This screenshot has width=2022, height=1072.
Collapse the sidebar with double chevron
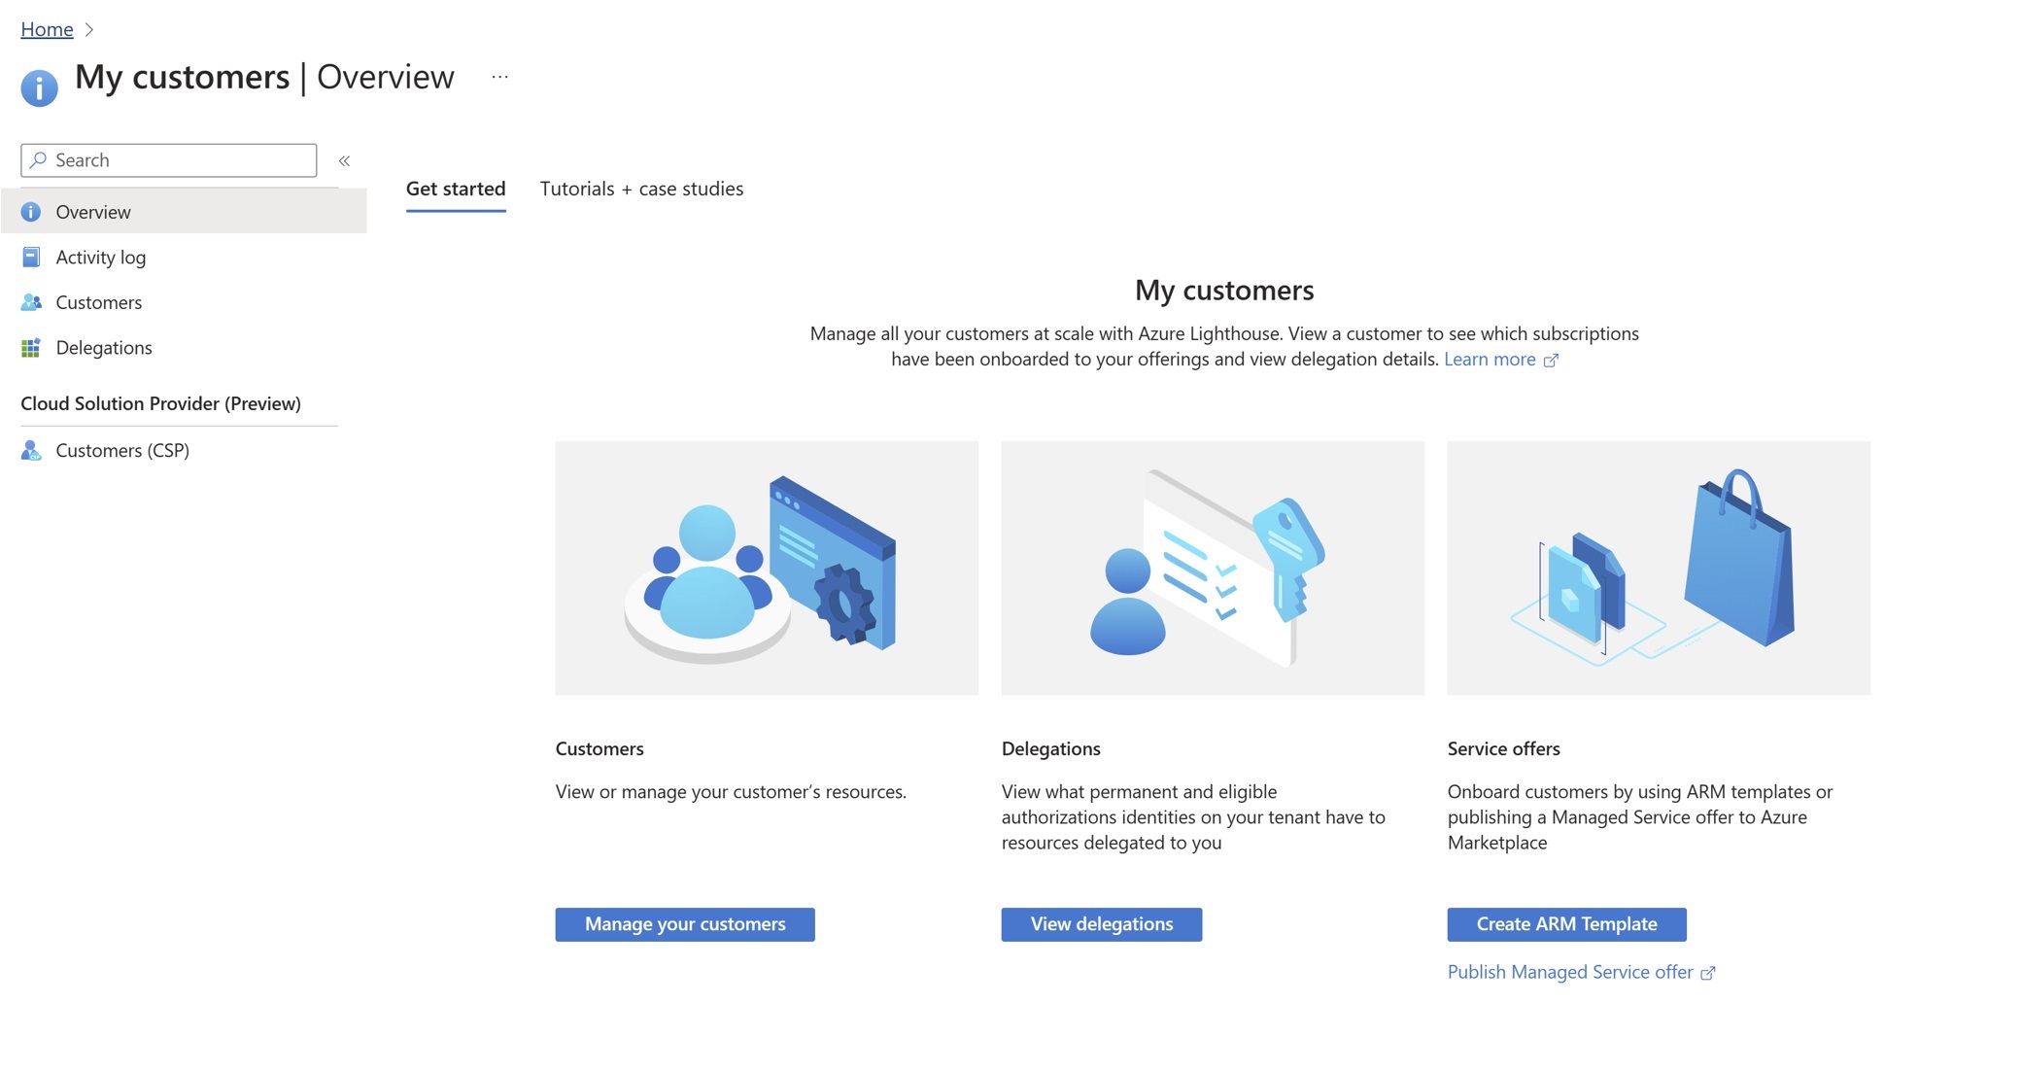(x=344, y=160)
